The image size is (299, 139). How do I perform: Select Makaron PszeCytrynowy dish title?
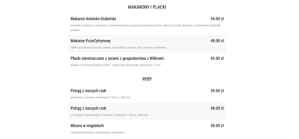pyautogui.click(x=90, y=41)
